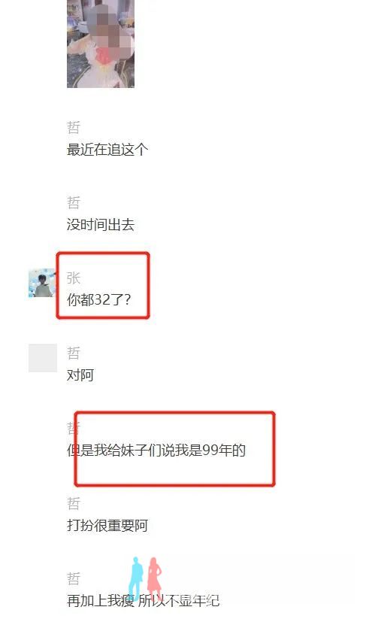Image resolution: width=369 pixels, height=619 pixels.
Task: Select the message 再加上我瘦 所以不显年纪
Action: [x=143, y=600]
